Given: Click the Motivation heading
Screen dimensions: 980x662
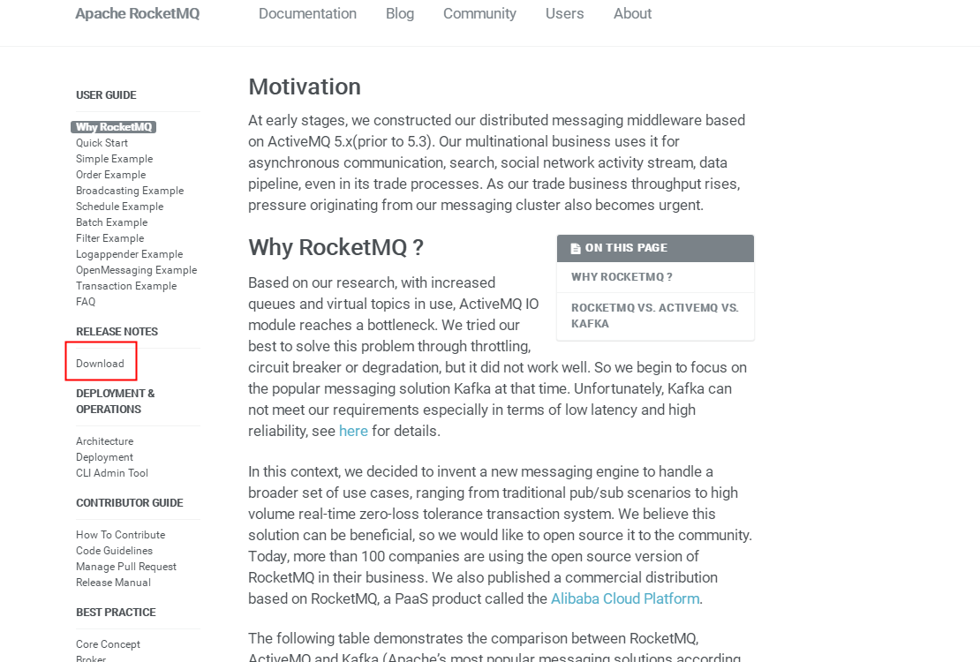Looking at the screenshot, I should [305, 87].
